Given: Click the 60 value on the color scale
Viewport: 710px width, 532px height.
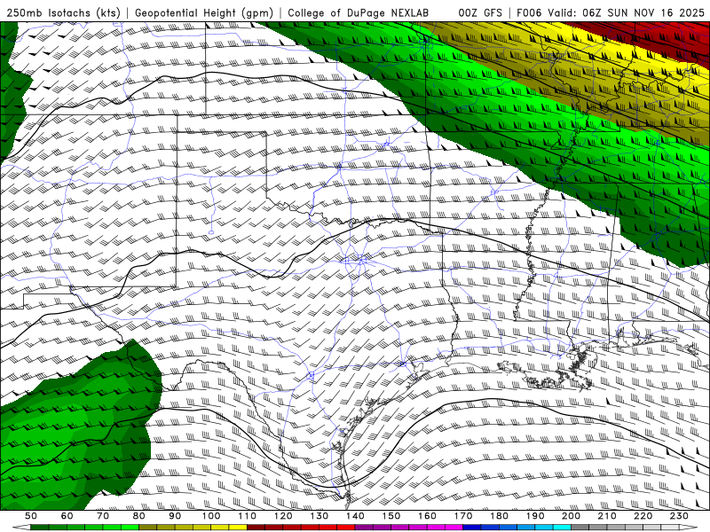Looking at the screenshot, I should pos(67,516).
